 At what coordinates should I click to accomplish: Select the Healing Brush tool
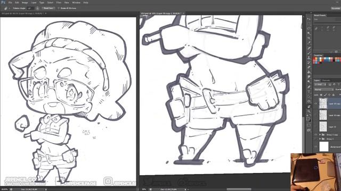(309, 48)
